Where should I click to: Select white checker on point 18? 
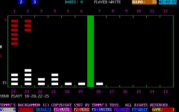pos(100,84)
